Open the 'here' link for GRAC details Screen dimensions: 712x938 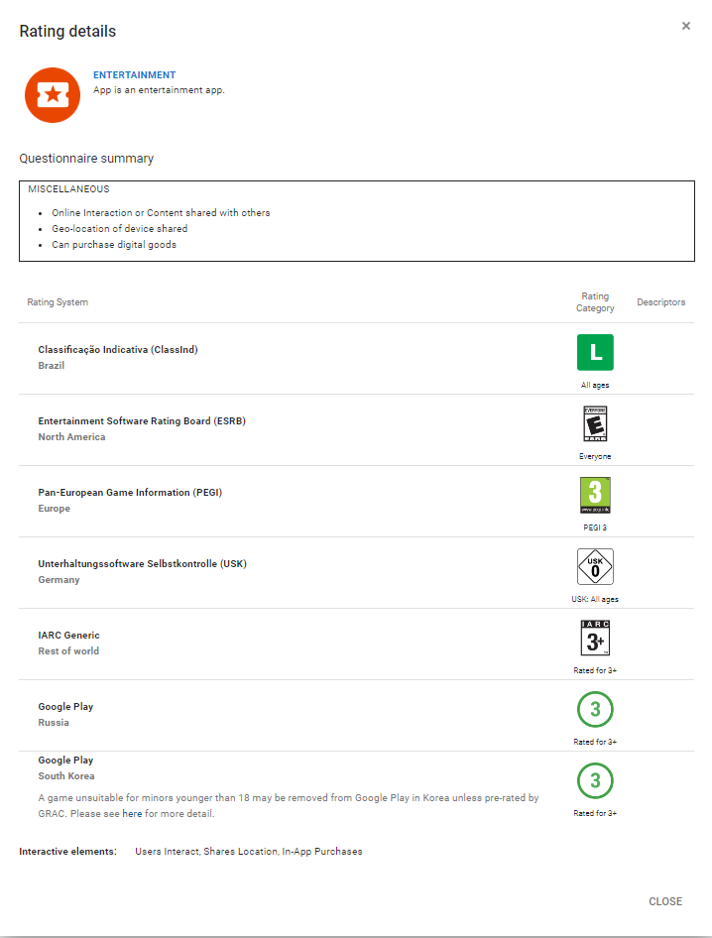pyautogui.click(x=132, y=814)
